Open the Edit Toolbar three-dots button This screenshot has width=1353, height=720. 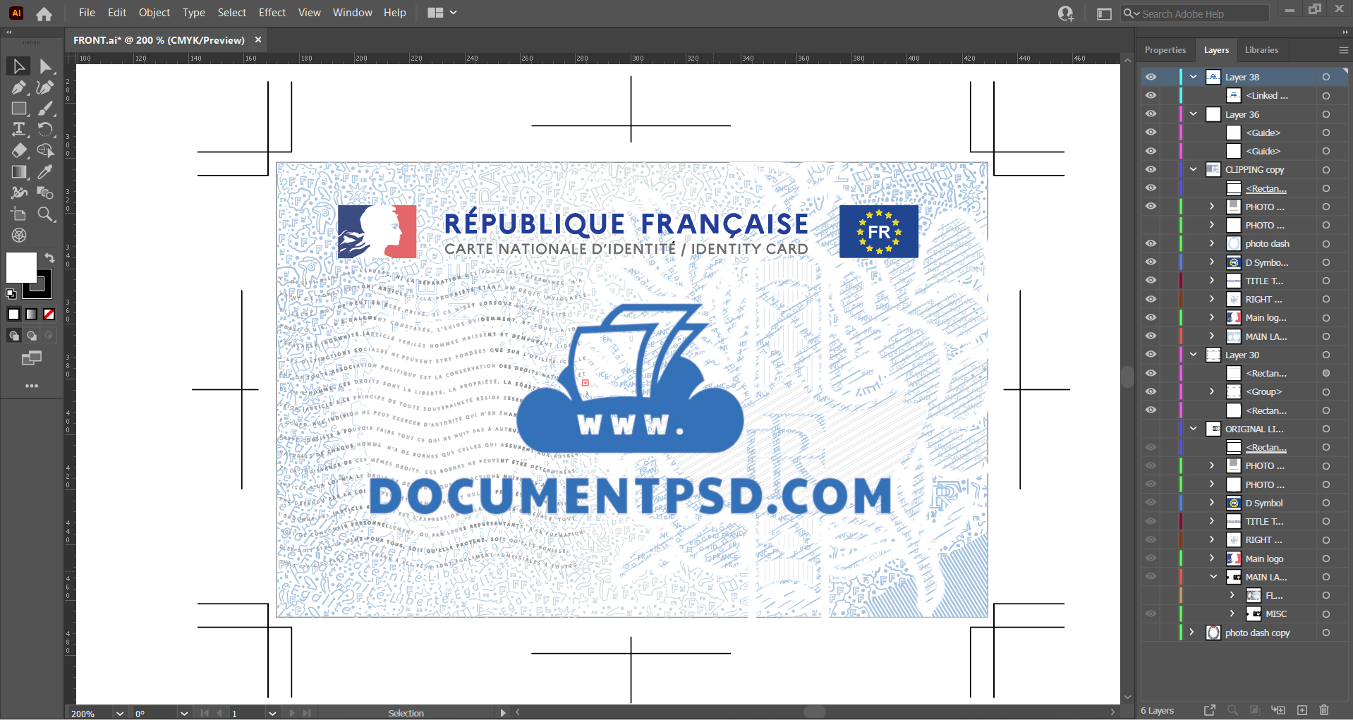[x=32, y=386]
